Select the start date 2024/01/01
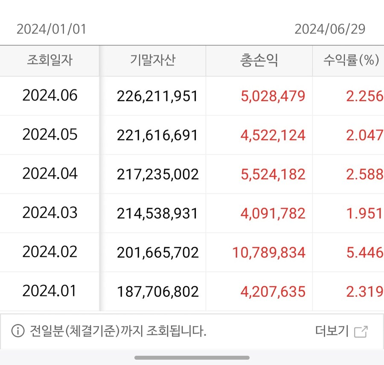Image resolution: width=384 pixels, height=365 pixels. click(51, 29)
